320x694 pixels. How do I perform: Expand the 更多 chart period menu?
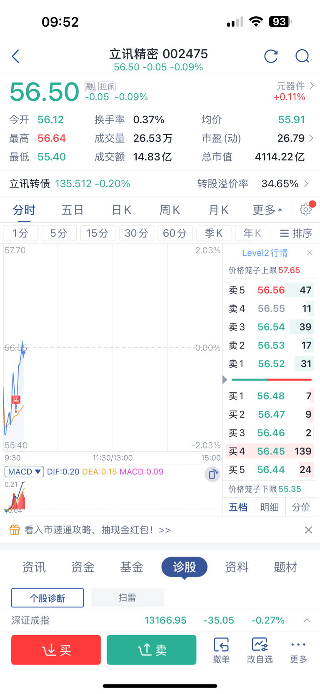pyautogui.click(x=267, y=210)
